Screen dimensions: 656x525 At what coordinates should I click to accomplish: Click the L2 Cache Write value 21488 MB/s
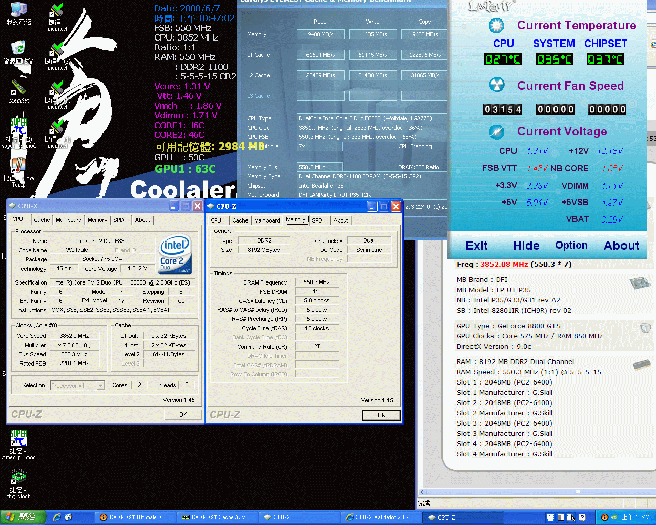pos(373,75)
